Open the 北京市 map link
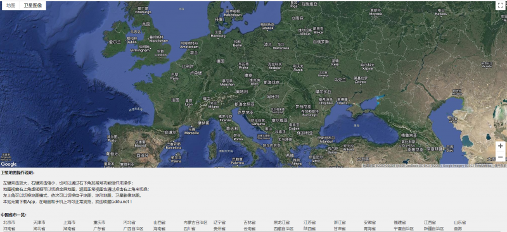The height and width of the screenshot is (232, 507). 9,223
